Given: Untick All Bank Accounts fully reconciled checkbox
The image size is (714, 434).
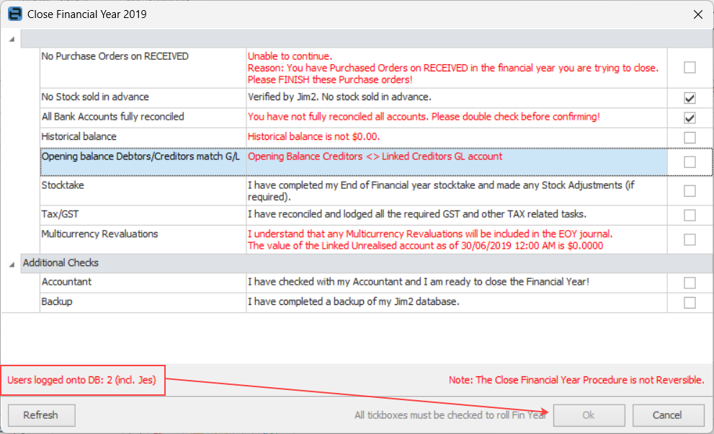Looking at the screenshot, I should (x=690, y=118).
